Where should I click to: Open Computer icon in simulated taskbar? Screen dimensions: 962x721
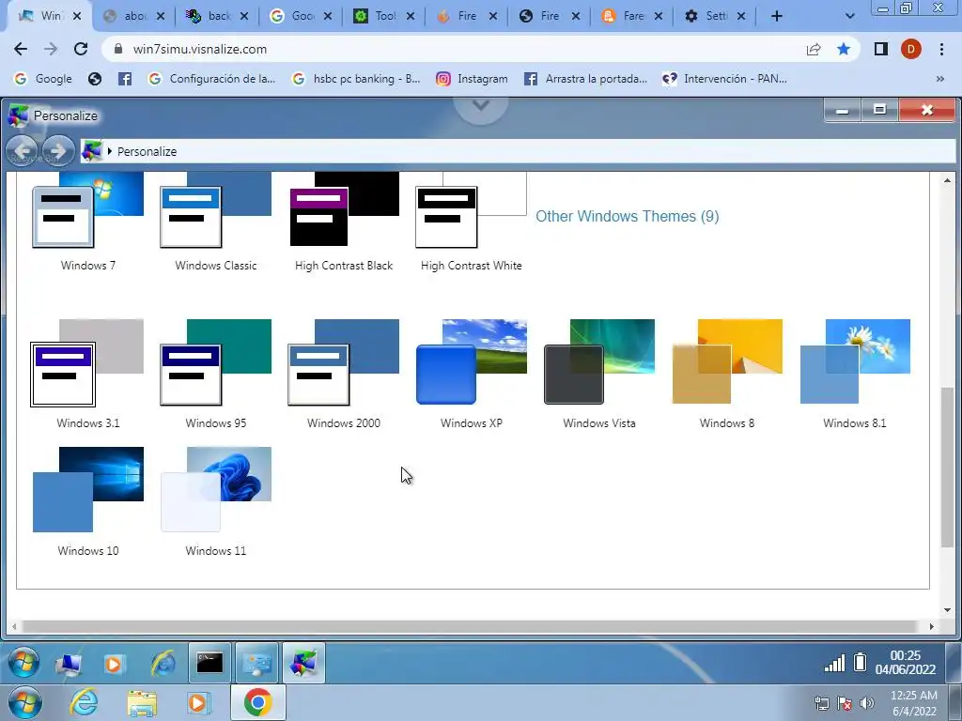pyautogui.click(x=69, y=664)
